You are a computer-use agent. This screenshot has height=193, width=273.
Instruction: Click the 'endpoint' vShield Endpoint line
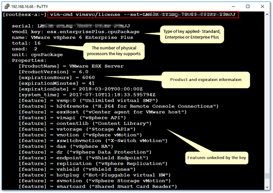(84, 158)
